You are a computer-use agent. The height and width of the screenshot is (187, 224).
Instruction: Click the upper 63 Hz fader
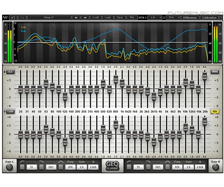(x=46, y=83)
